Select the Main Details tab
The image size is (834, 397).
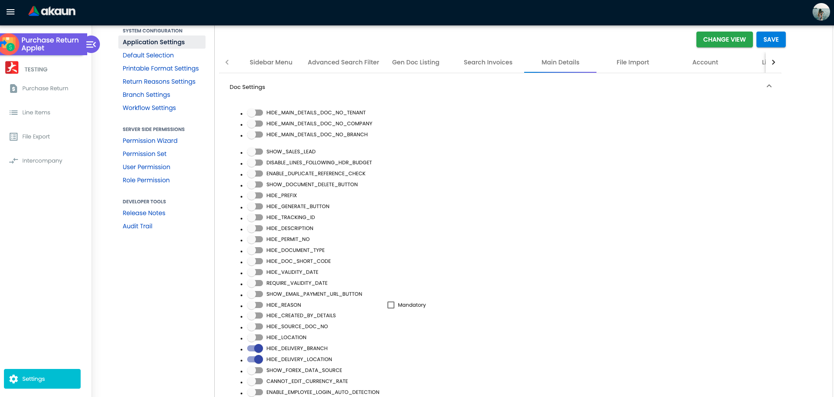[x=560, y=62]
